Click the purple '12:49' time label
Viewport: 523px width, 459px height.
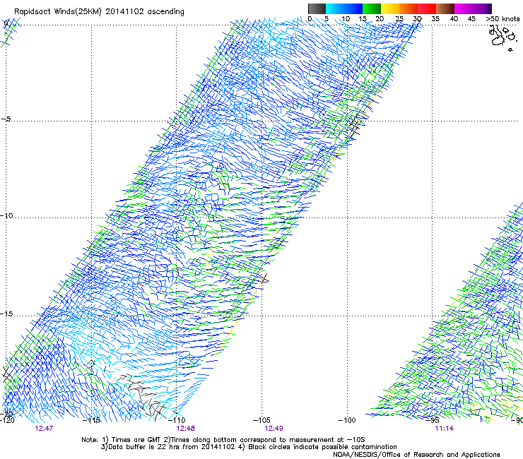(x=274, y=429)
